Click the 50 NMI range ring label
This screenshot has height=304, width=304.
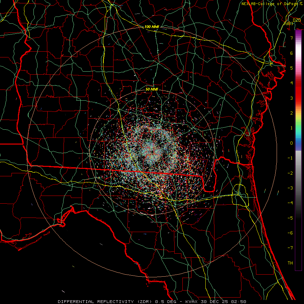[152, 89]
